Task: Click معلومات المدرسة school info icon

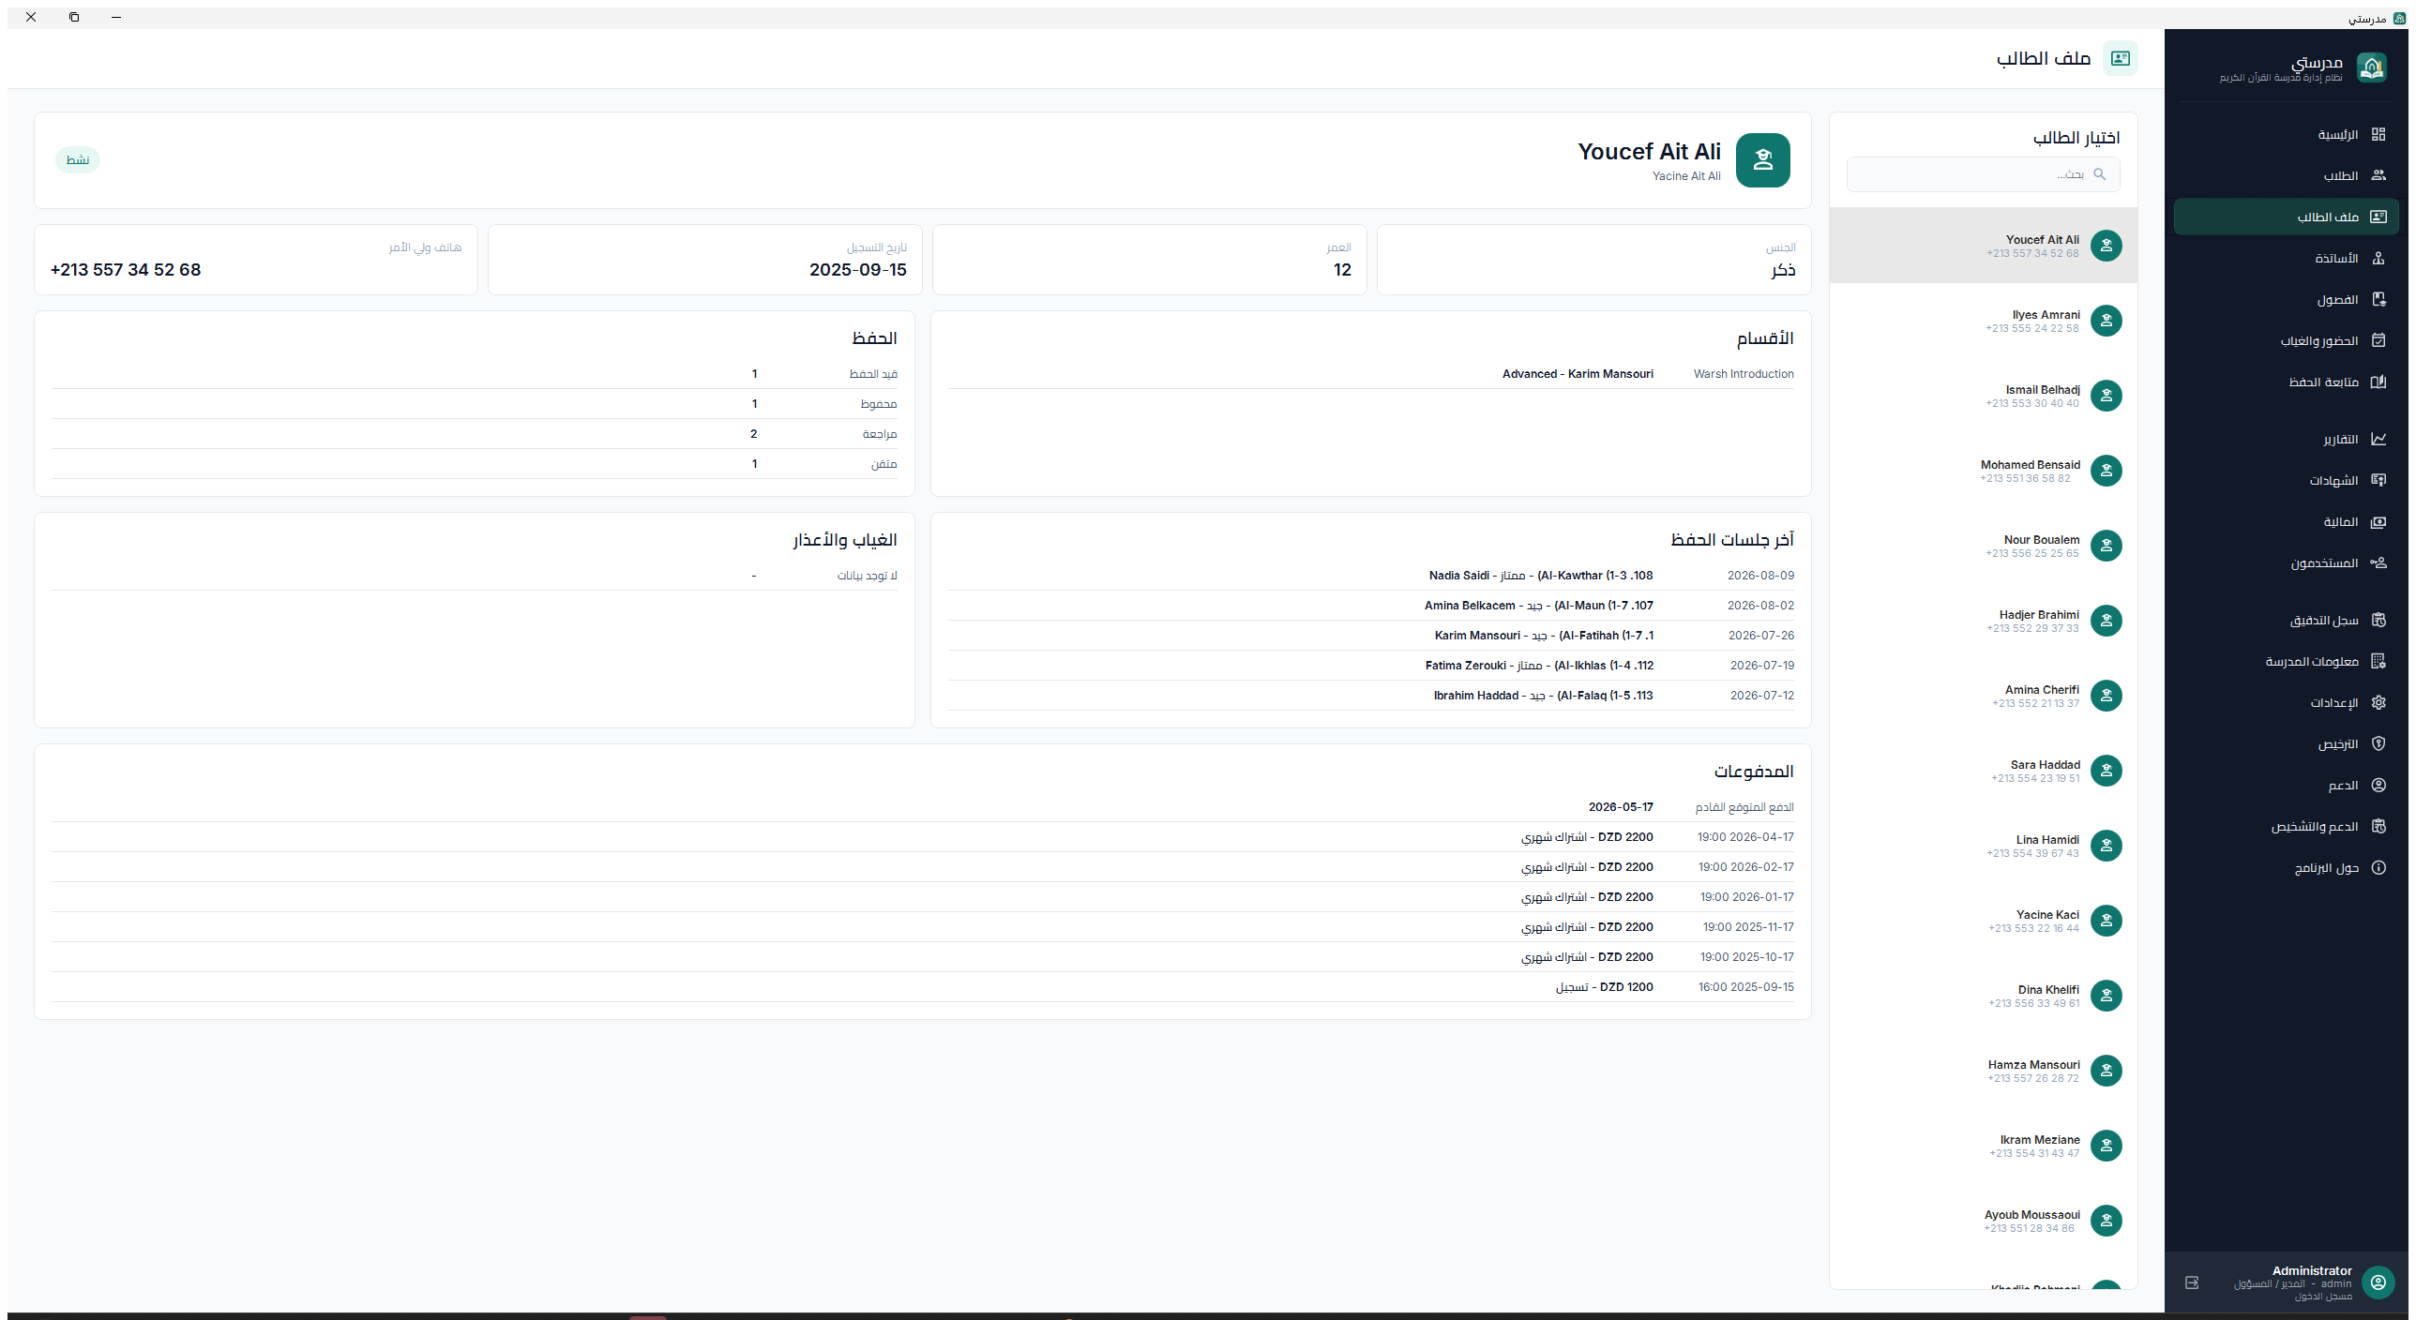Action: pos(2378,661)
